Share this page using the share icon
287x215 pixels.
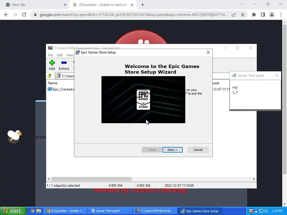point(234,15)
